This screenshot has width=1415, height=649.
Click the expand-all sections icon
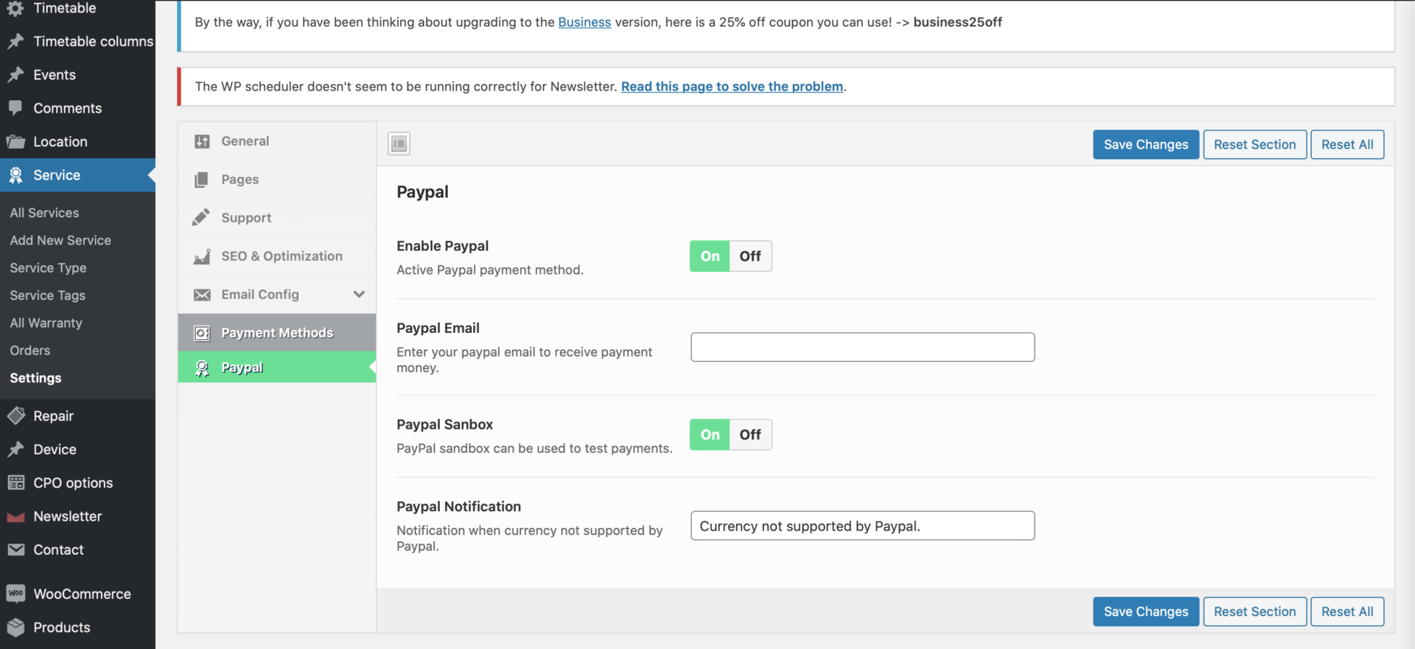tap(399, 144)
